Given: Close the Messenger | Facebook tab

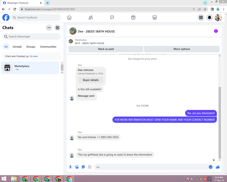Looking at the screenshot, I should 41,3.
